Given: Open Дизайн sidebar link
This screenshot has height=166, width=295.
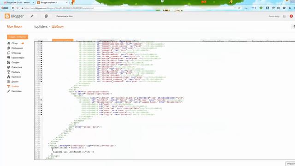Looking at the screenshot, I should [15, 82].
